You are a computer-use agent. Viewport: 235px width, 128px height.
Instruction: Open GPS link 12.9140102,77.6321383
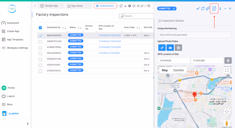pyautogui.click(x=110, y=35)
